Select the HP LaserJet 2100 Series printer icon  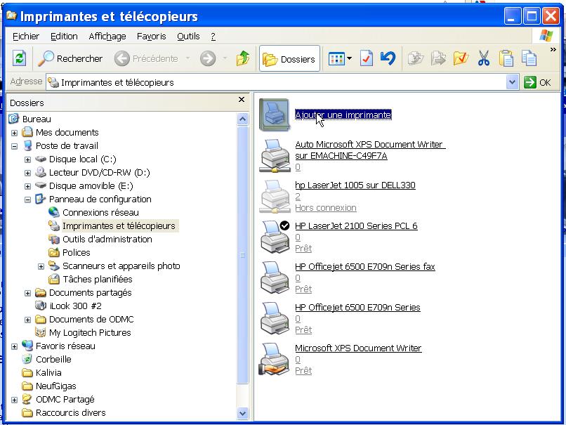[x=275, y=237]
